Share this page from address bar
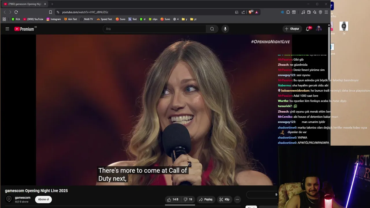370x208 pixels. 243,12
